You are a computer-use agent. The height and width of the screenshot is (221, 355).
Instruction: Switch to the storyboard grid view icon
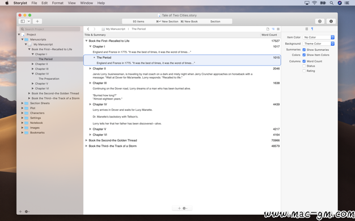[278, 29]
